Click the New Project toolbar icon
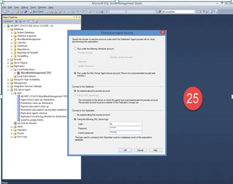The width and height of the screenshot is (233, 184). pyautogui.click(x=6, y=12)
